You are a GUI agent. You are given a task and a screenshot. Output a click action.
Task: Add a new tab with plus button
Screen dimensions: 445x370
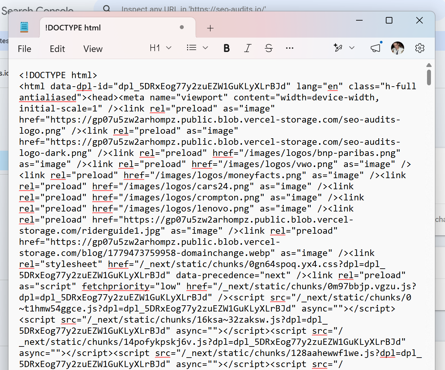(210, 28)
